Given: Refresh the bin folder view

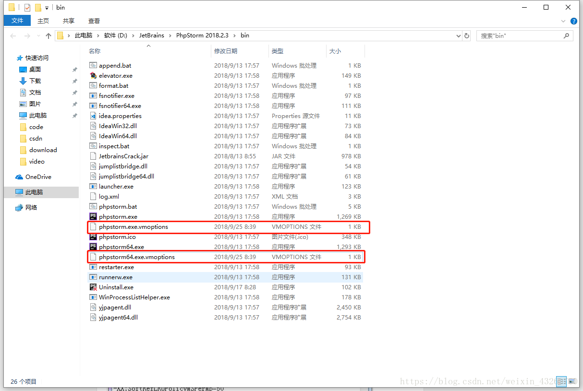Looking at the screenshot, I should coord(467,36).
